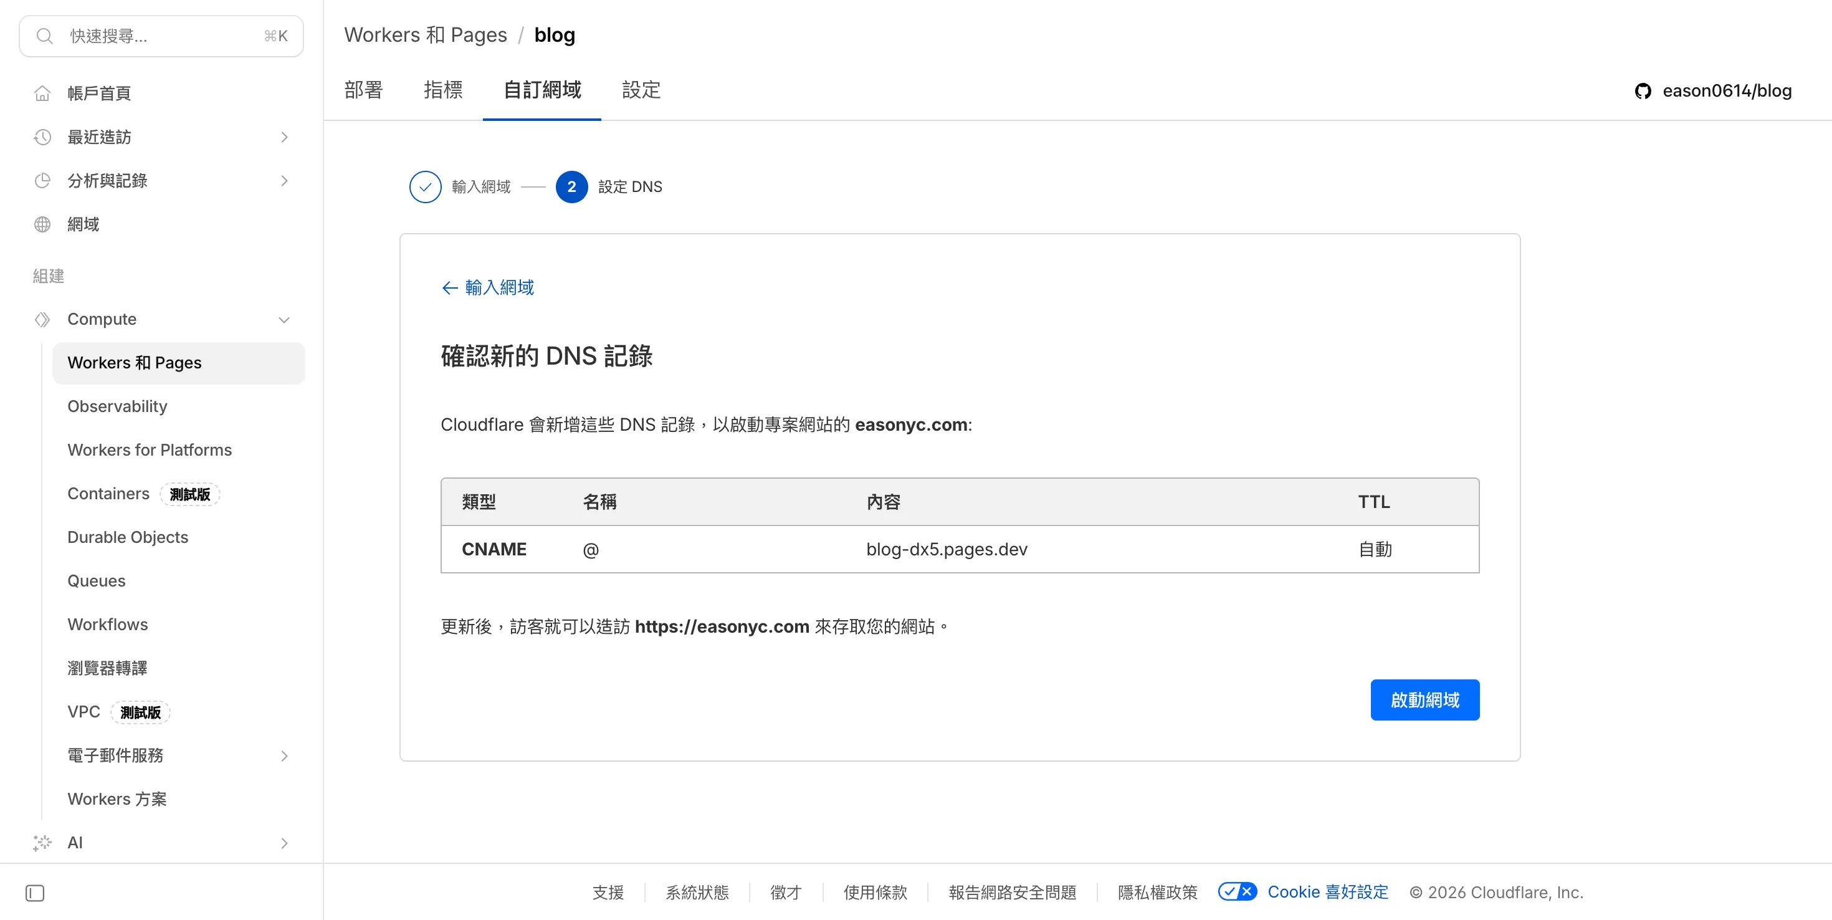
Task: Click the step 2 設定 DNS circle
Action: (x=571, y=187)
